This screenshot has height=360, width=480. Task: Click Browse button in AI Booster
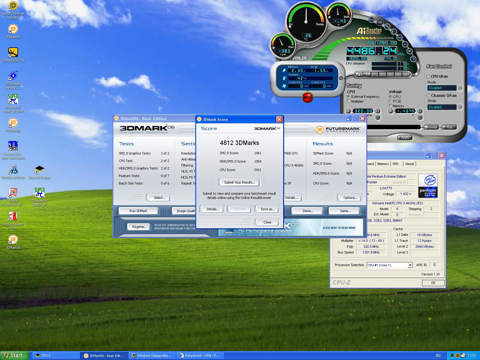pos(431,127)
